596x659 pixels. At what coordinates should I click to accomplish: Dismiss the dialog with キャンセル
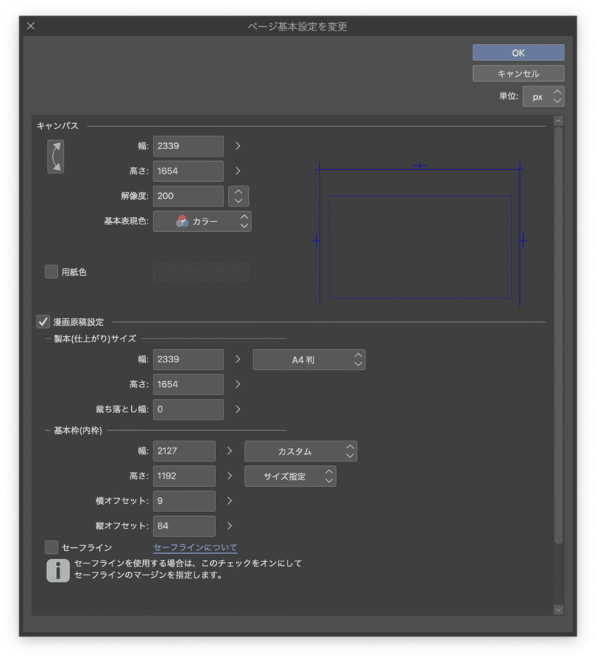[x=517, y=73]
